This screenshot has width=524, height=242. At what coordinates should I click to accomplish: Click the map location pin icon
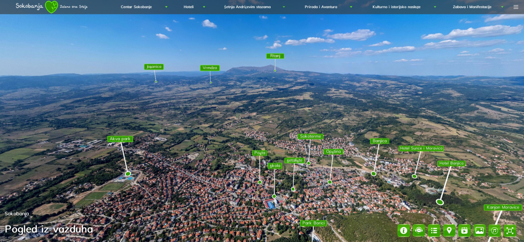[x=449, y=231]
